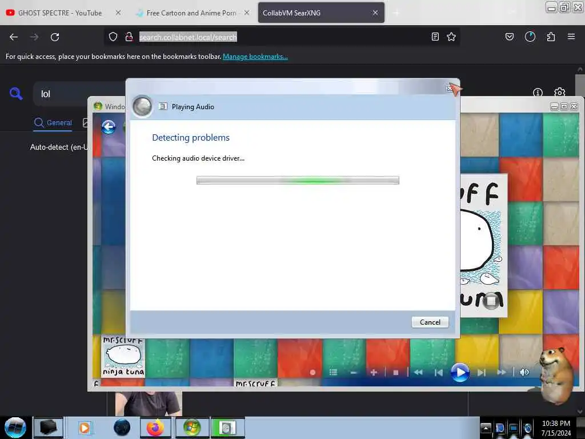The height and width of the screenshot is (439, 585).
Task: Open Save to Pocket
Action: [x=509, y=37]
